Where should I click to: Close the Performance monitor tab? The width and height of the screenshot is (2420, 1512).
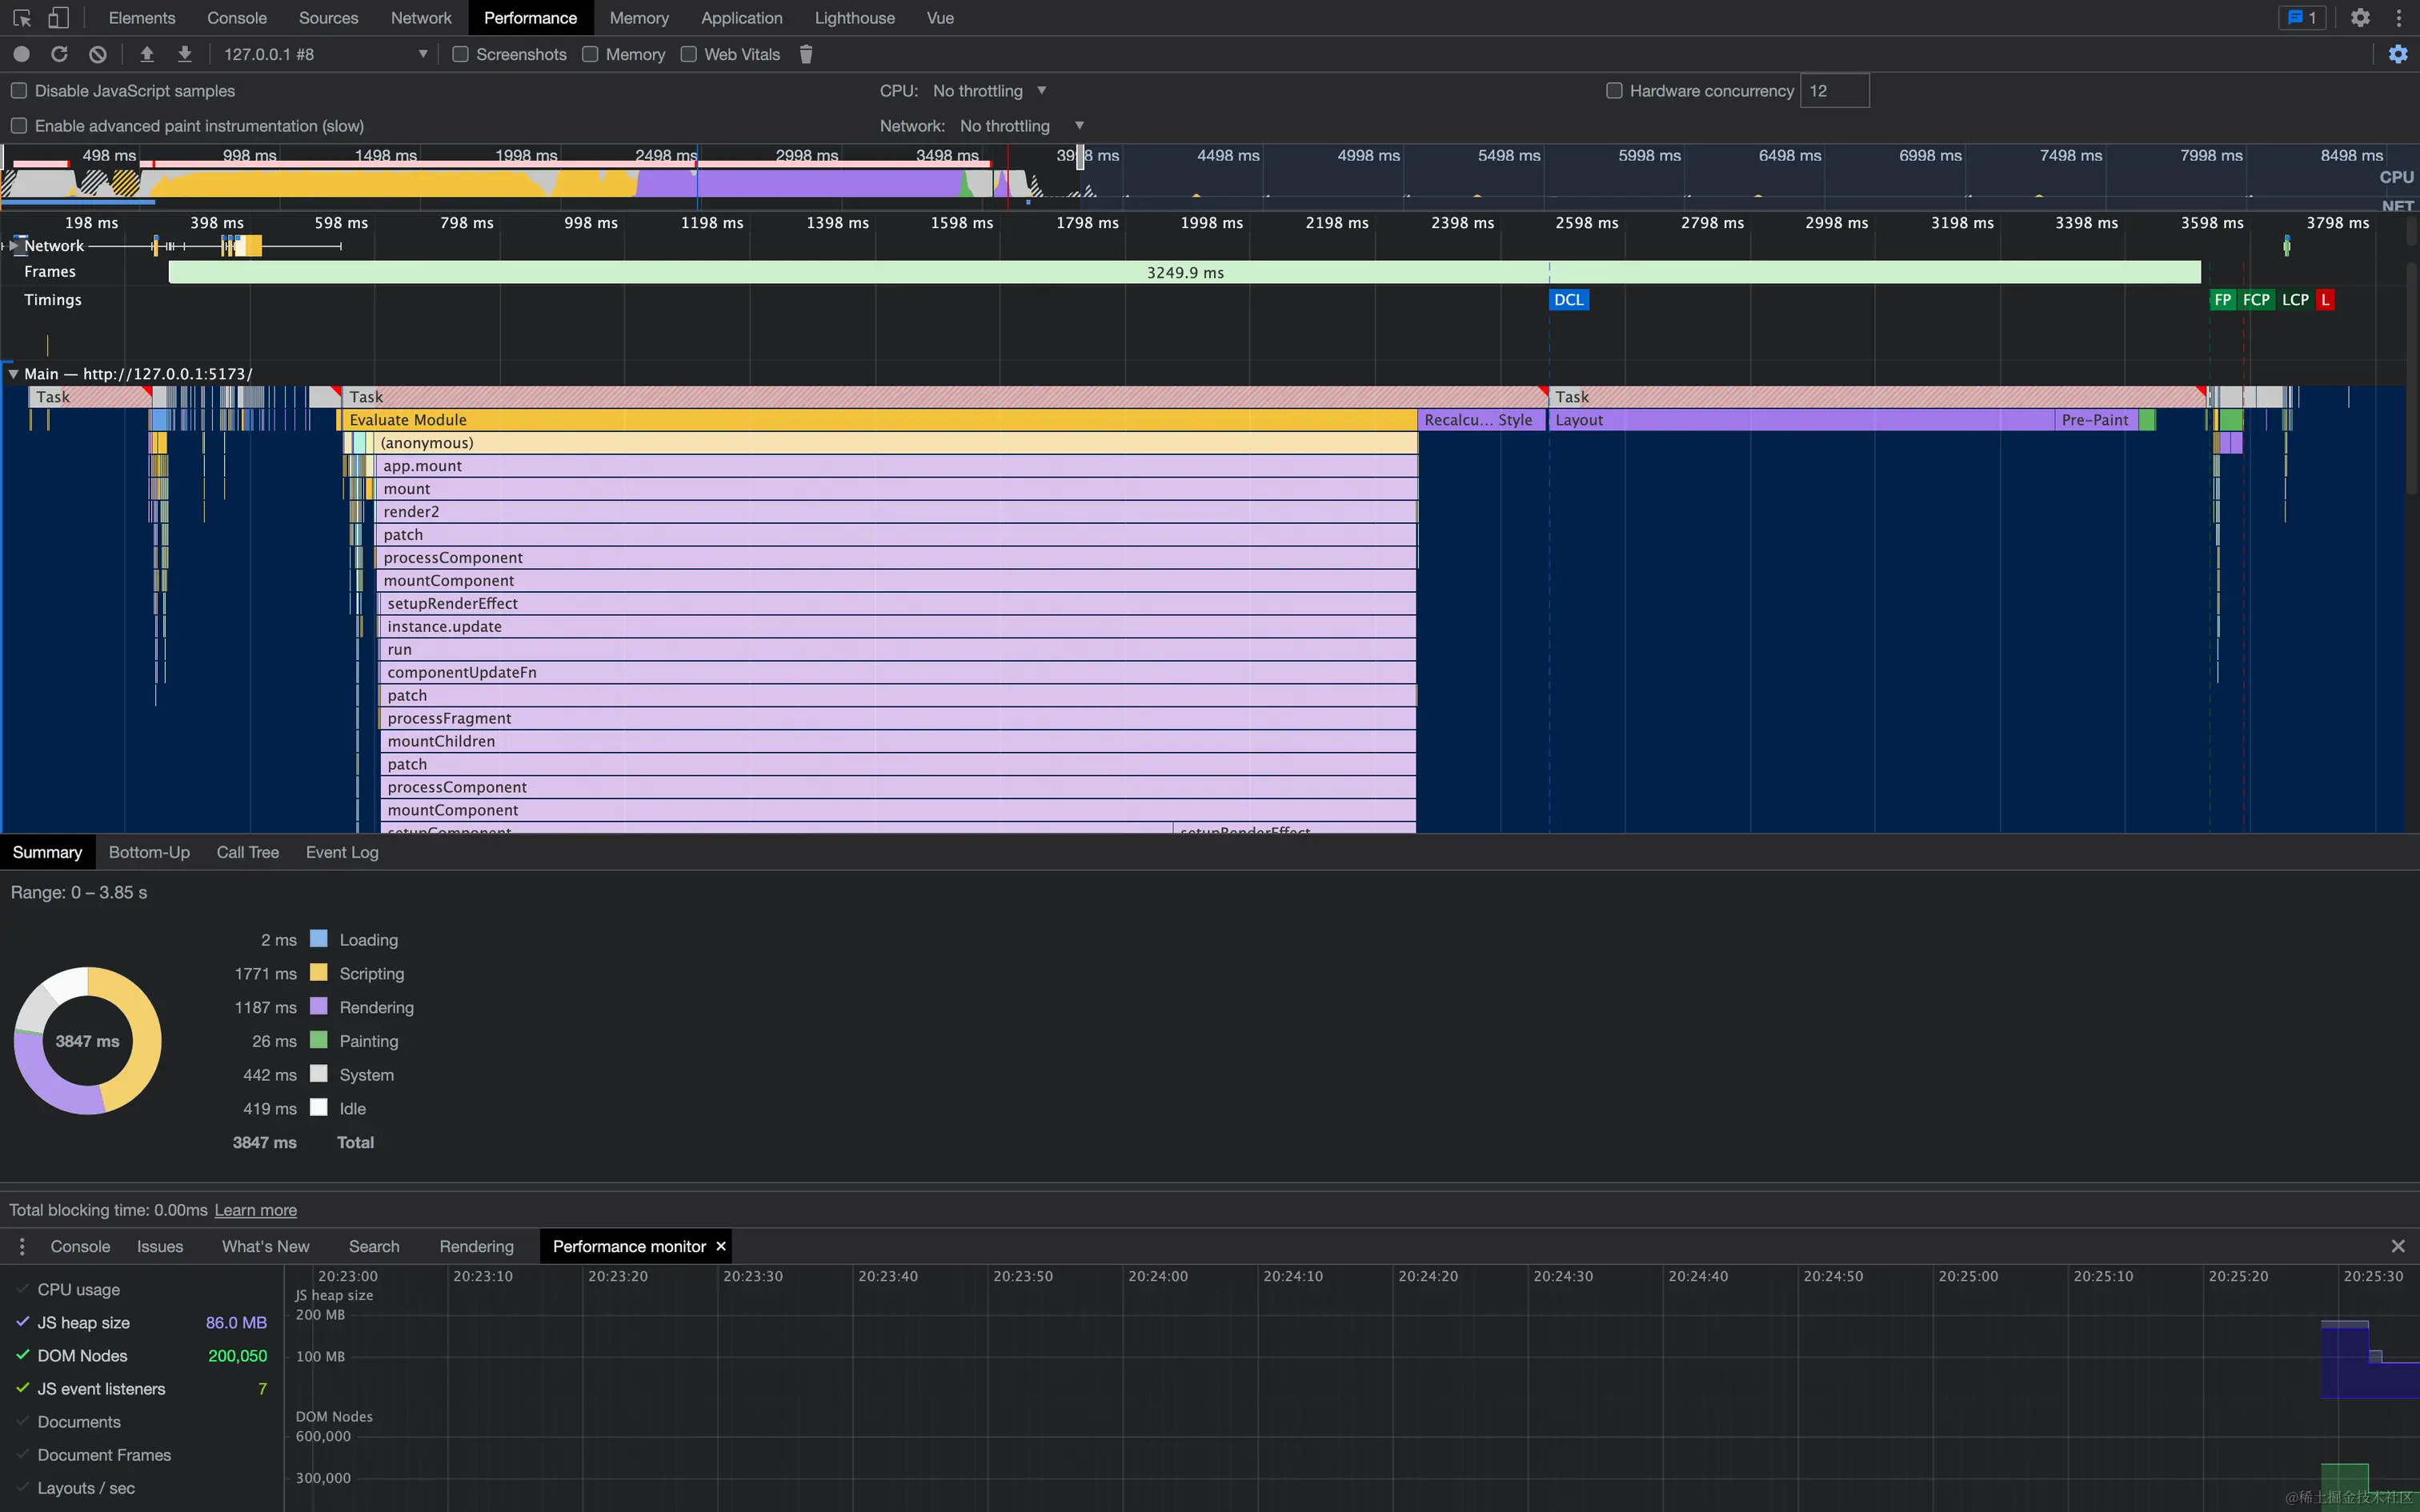tap(720, 1246)
